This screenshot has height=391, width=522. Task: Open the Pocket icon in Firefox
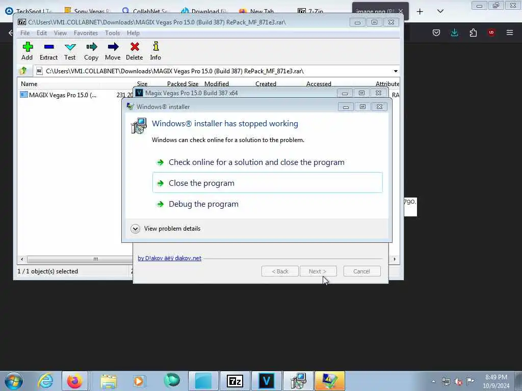click(436, 32)
